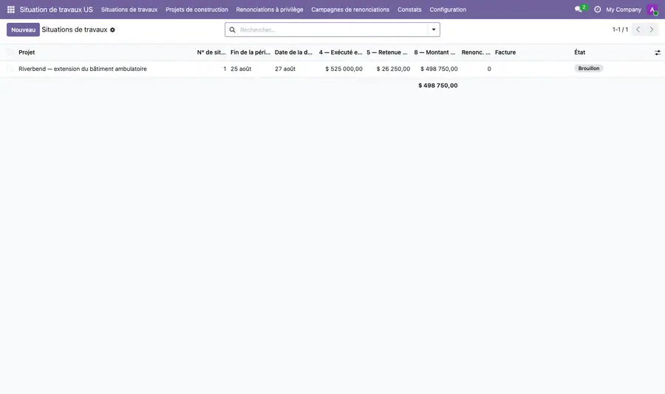665x394 pixels.
Task: Sort by the Projet column header
Action: [x=27, y=52]
